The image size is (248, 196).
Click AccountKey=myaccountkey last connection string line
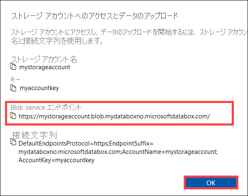coord(56,160)
